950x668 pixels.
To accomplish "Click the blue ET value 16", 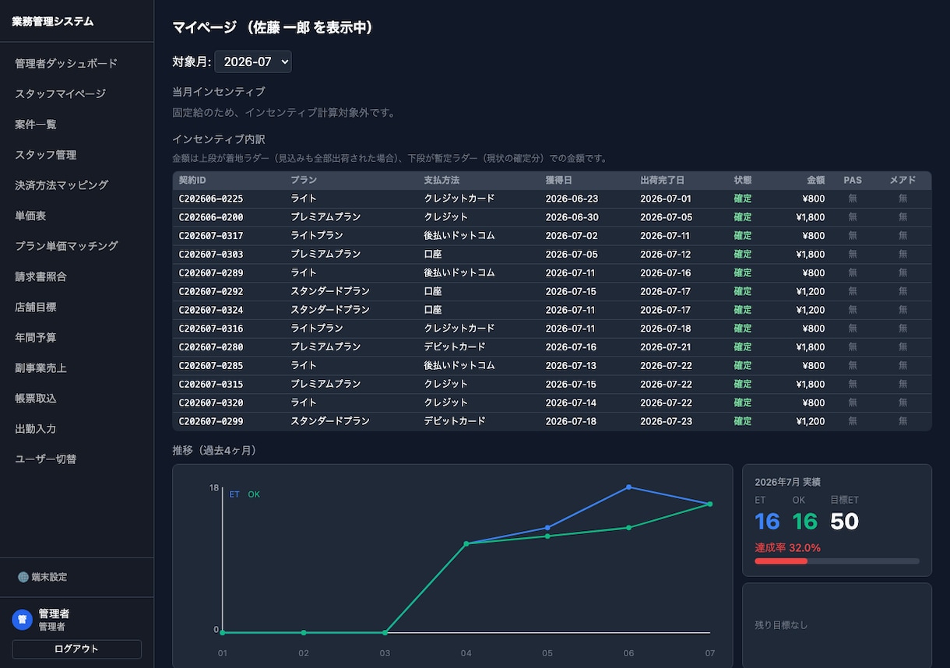I will pyautogui.click(x=767, y=522).
